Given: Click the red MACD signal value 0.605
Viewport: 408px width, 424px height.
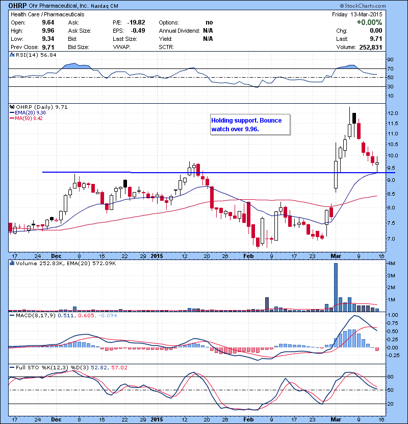Looking at the screenshot, I should click(86, 316).
